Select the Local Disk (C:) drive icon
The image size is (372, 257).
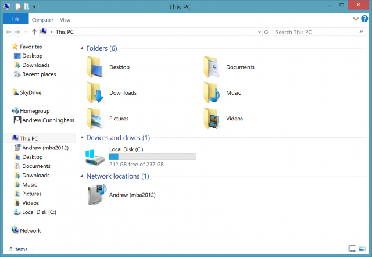(x=95, y=157)
